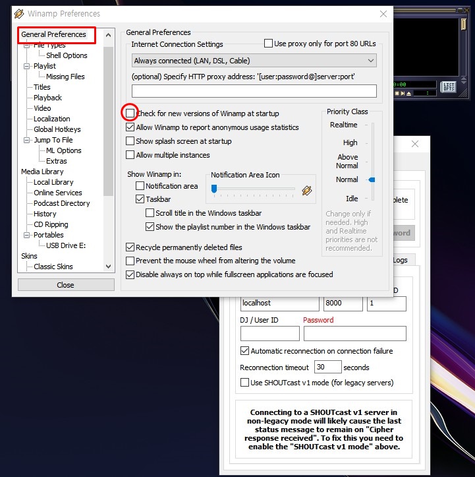Select Shell Options in the tree
Viewport: 475px width, 477px height.
point(67,55)
